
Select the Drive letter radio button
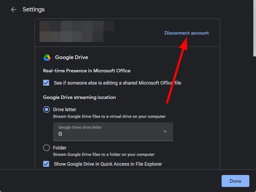[x=46, y=109]
